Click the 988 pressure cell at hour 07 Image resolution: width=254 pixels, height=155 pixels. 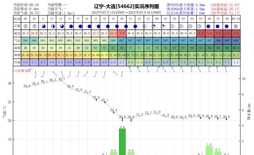click(218, 41)
